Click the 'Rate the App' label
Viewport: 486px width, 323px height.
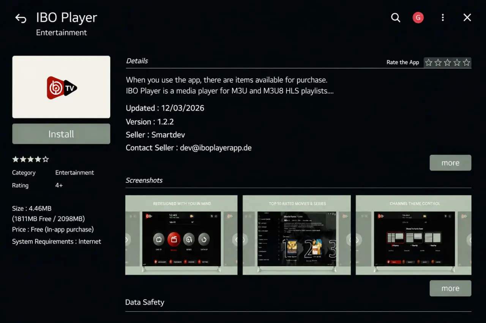(x=402, y=62)
